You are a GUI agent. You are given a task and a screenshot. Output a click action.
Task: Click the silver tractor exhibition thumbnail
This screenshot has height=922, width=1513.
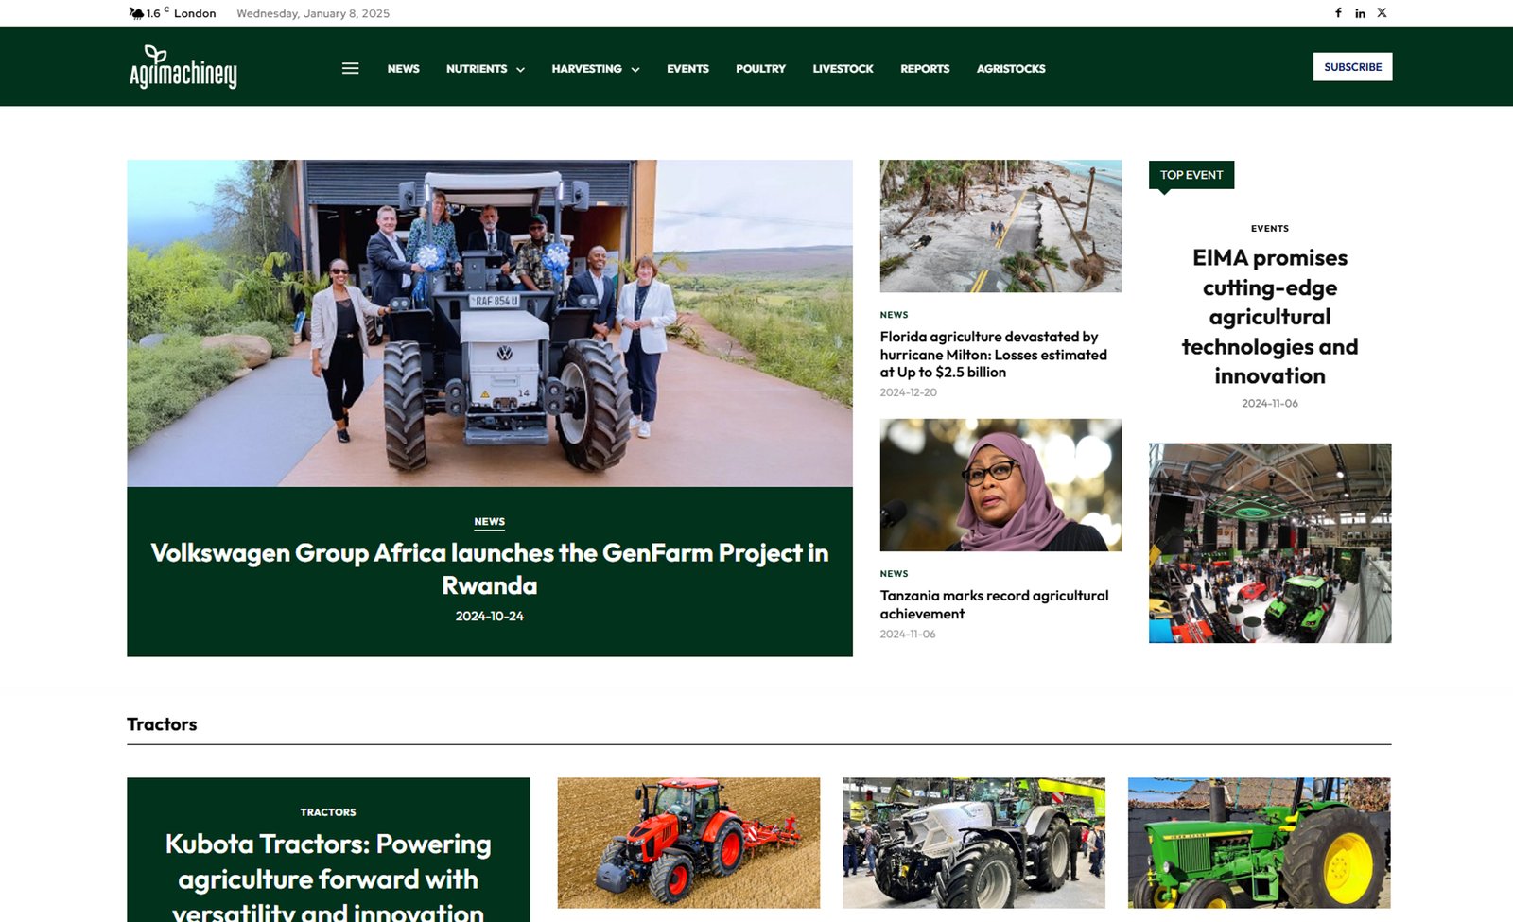click(974, 844)
